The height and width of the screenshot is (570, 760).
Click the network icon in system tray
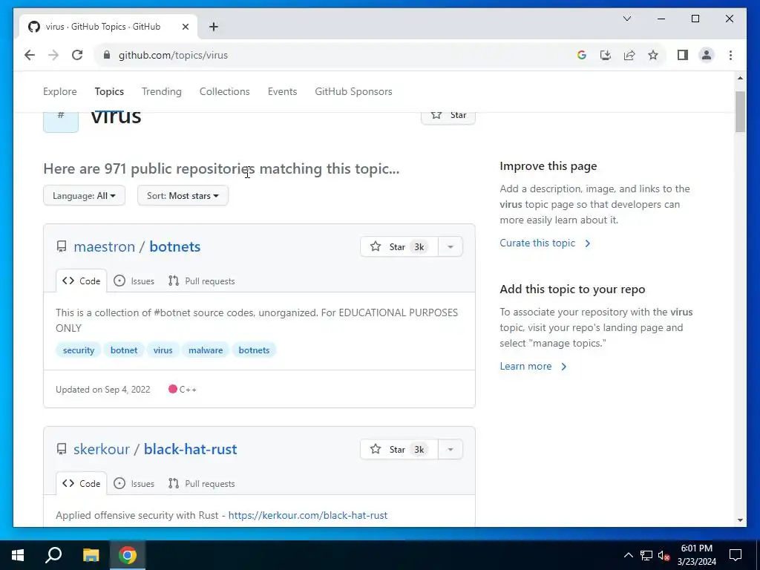646,555
